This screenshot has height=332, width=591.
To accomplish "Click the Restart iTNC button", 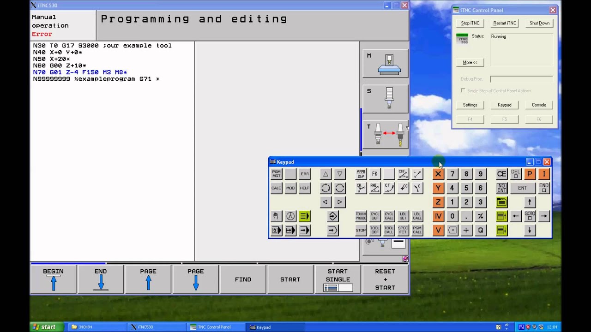I will (505, 23).
